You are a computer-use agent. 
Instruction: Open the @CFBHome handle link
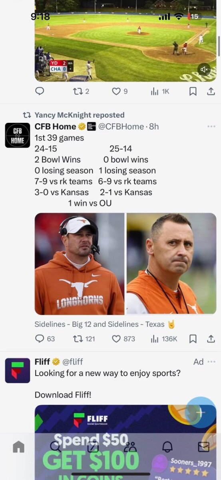(121, 126)
